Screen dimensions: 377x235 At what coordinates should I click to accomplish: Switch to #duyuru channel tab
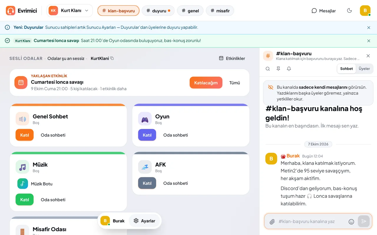158,11
